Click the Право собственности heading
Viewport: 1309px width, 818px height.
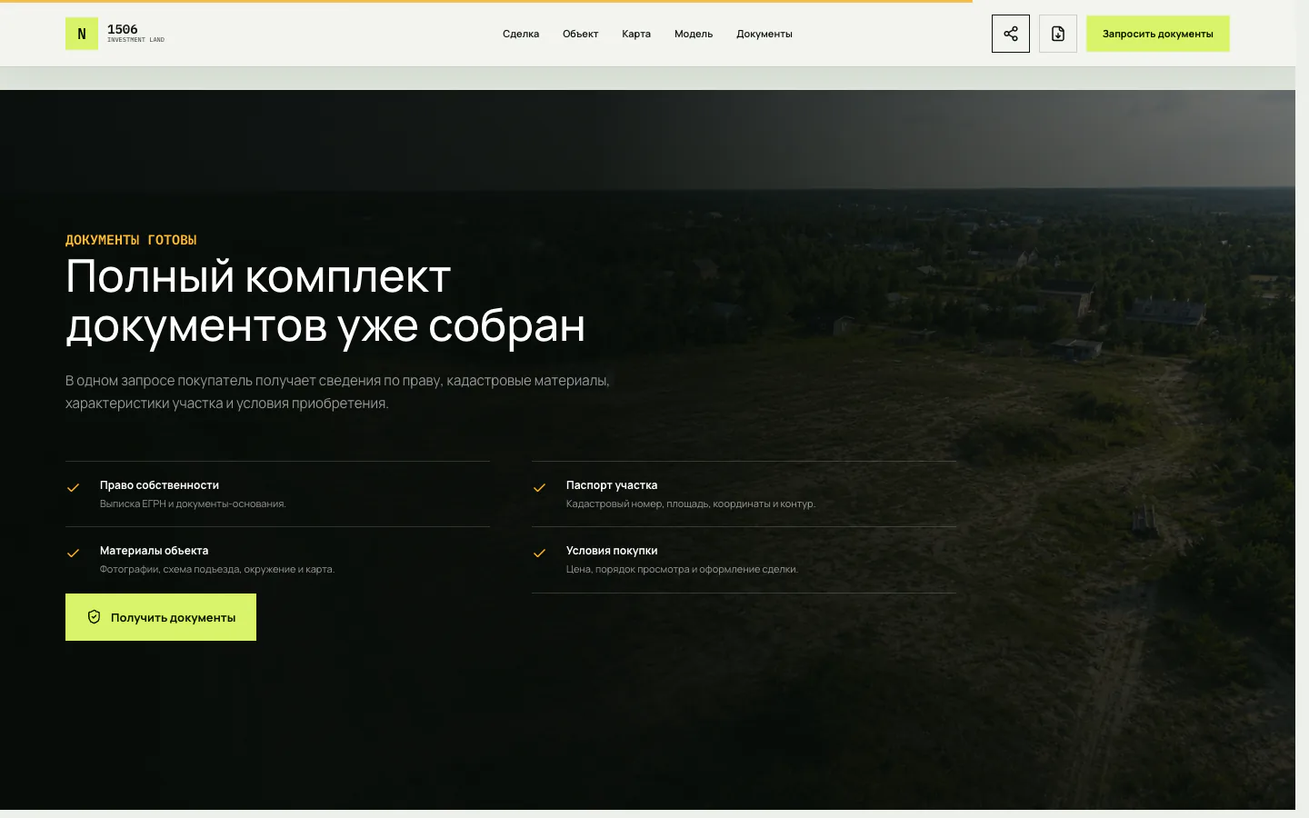click(x=159, y=485)
